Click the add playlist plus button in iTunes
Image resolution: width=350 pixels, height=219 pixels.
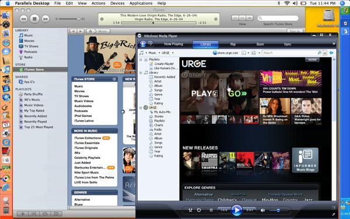[23, 214]
